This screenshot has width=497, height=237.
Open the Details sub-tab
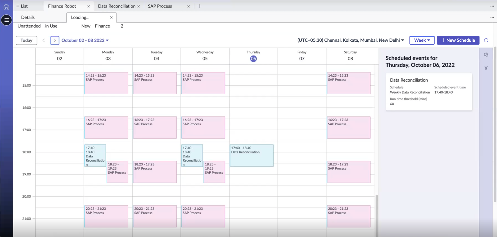click(28, 17)
